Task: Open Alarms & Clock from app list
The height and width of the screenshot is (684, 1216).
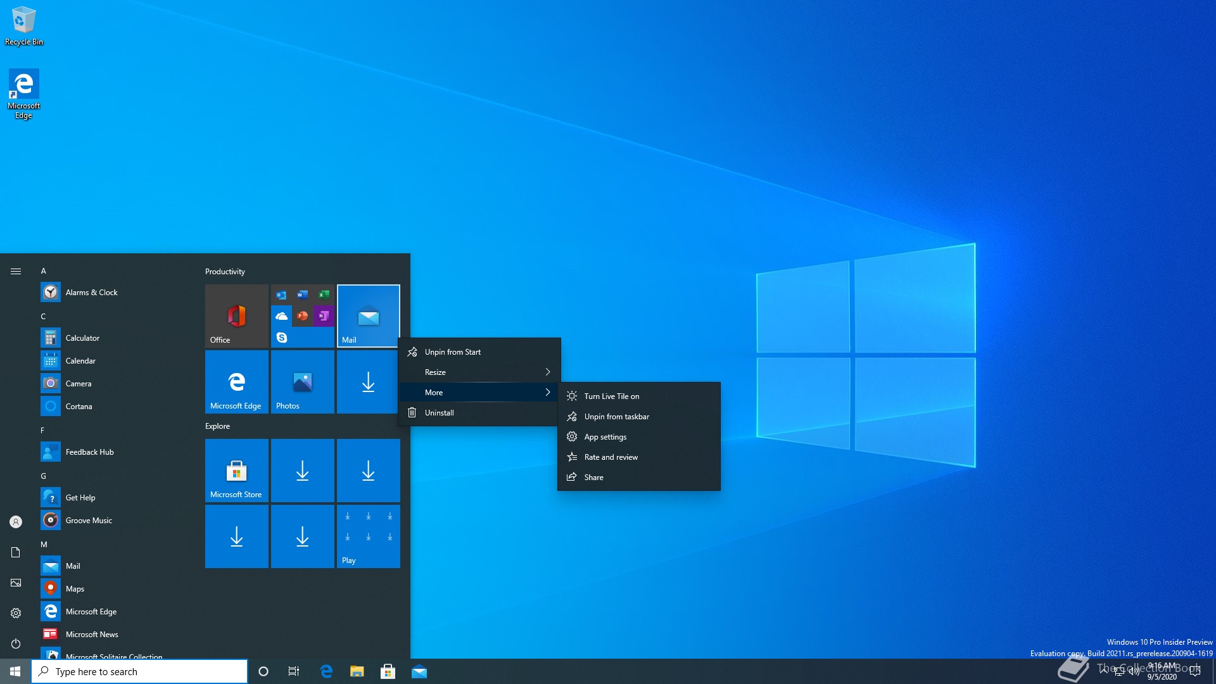Action: 118,292
